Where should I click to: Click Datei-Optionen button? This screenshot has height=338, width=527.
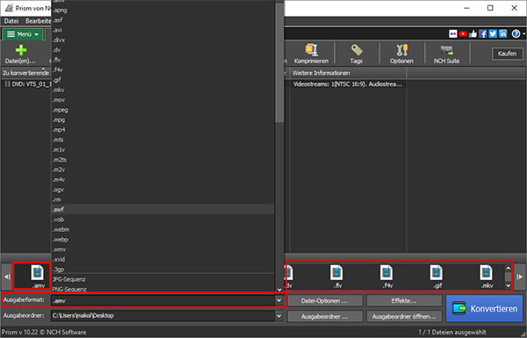[x=325, y=301]
